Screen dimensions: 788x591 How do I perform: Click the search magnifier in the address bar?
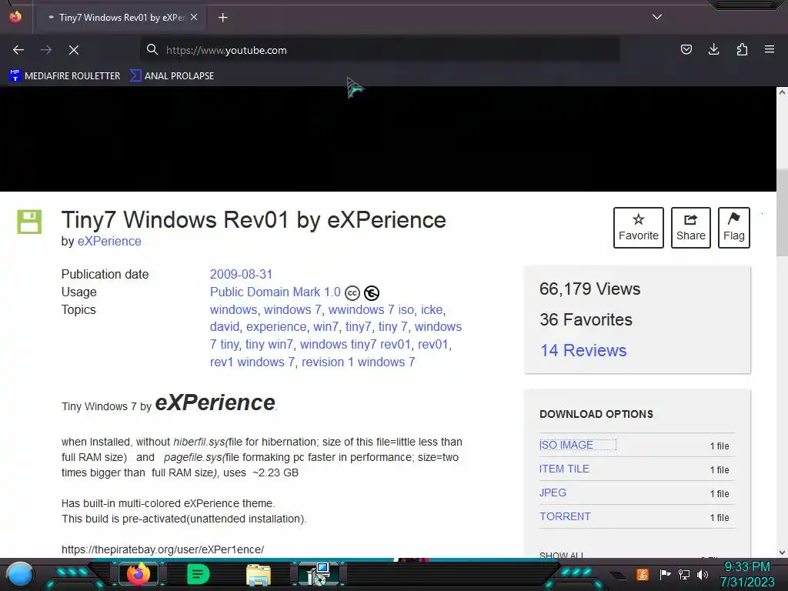[152, 49]
